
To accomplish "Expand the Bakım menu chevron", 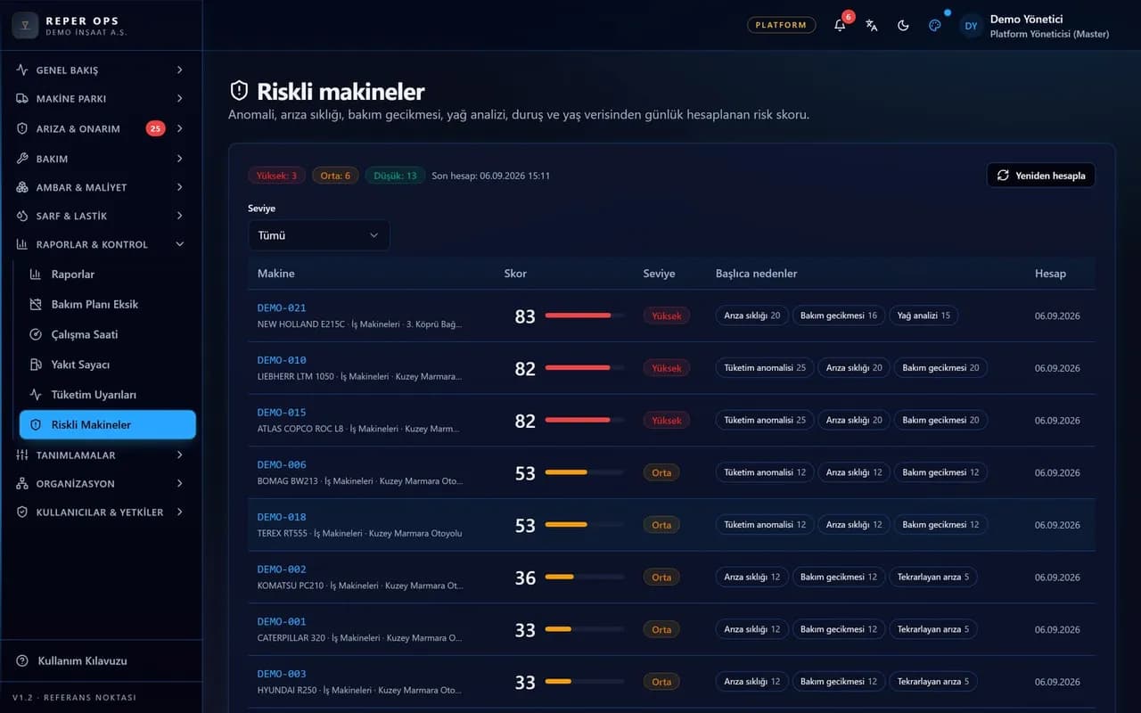I will click(x=180, y=159).
